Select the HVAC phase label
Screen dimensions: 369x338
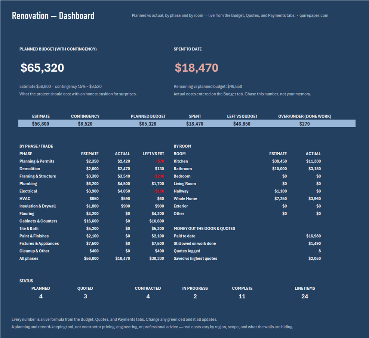coord(25,199)
